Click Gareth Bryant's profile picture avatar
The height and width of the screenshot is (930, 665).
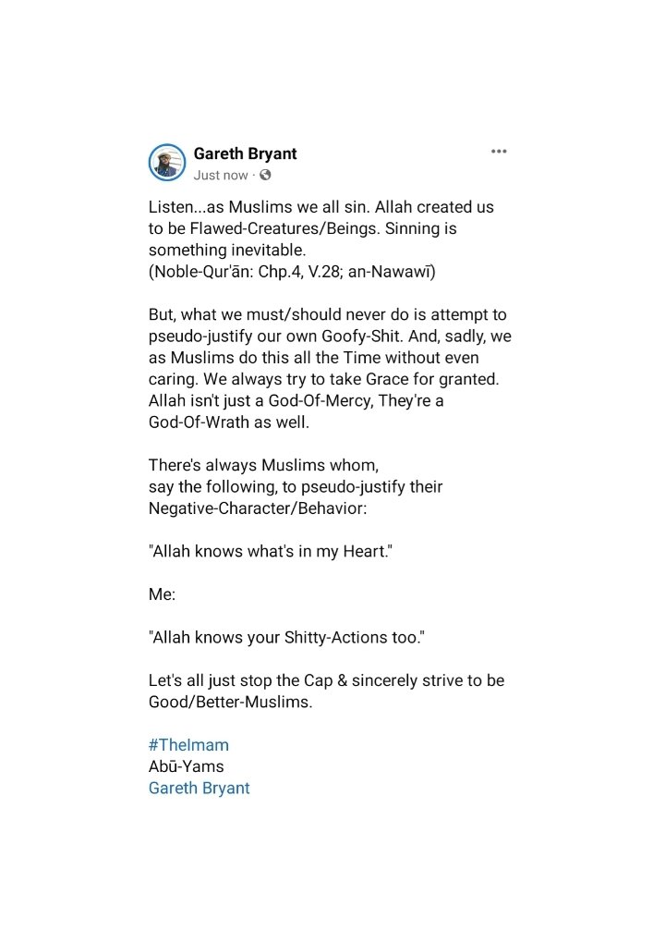coord(167,163)
